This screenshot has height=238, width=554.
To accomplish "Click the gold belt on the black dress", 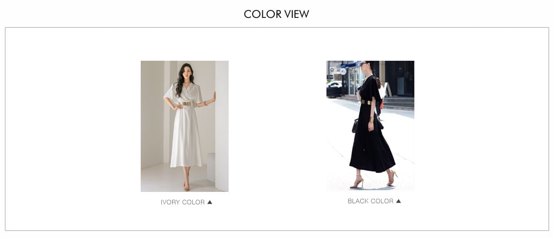I will tap(366, 102).
